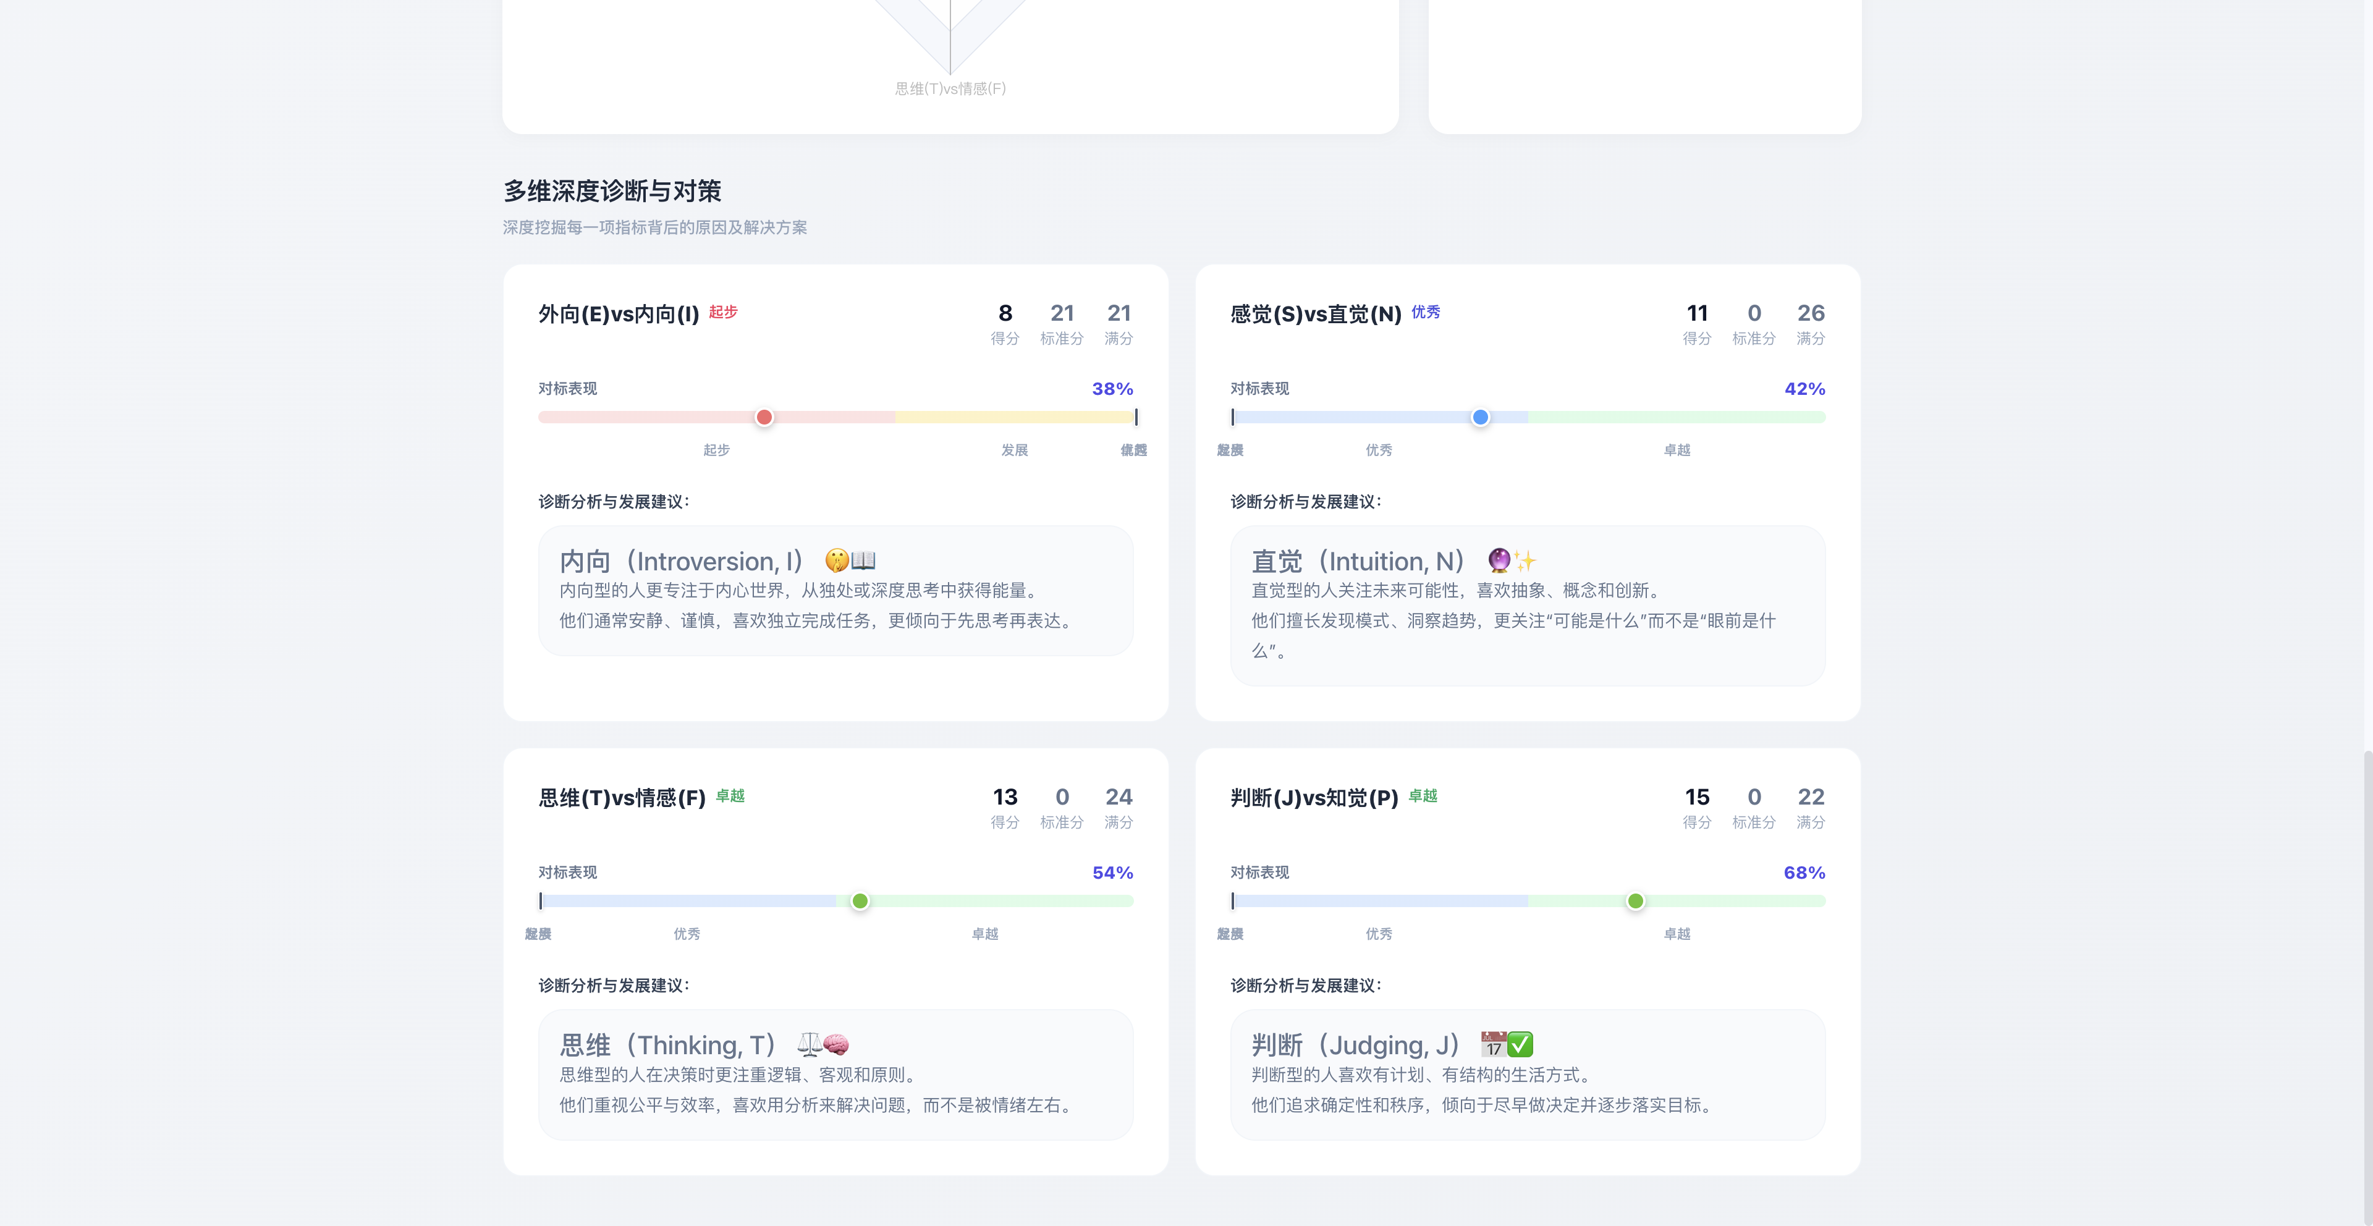2373x1226 pixels.
Task: Click the blue slider handle in 感觉(S)vs直觉(N) card
Action: (x=1481, y=417)
